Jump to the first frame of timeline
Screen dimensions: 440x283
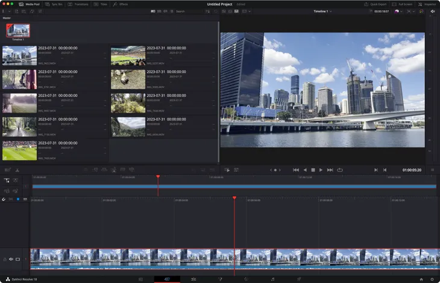296,170
